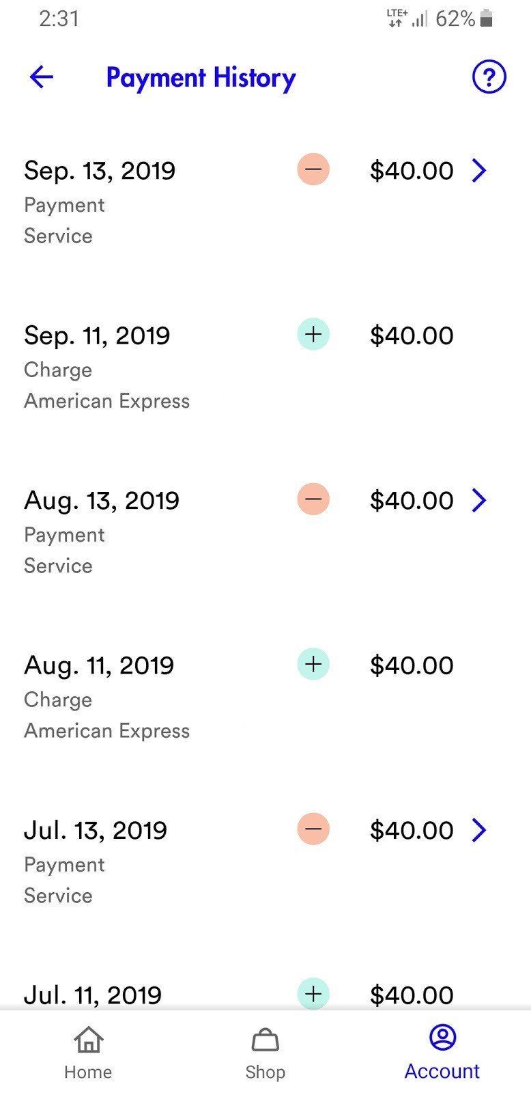Select the Account tab
The height and width of the screenshot is (1093, 531).
(442, 1053)
